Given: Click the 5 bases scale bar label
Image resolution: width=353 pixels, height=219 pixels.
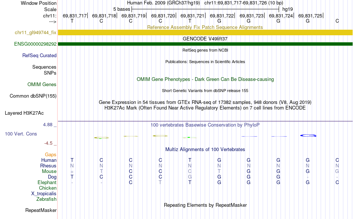Looking at the screenshot, I should (x=122, y=9).
